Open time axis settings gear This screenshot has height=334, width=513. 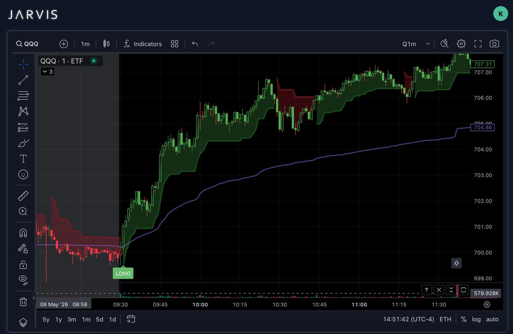pos(487,305)
